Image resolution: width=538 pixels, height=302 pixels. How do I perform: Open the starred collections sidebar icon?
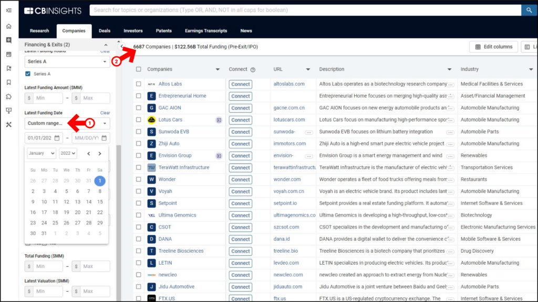point(9,69)
